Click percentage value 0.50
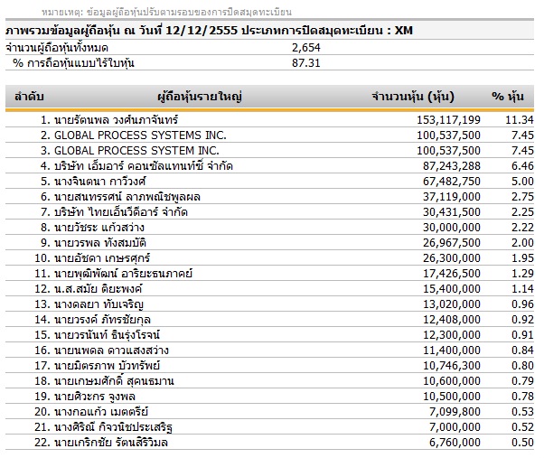Image resolution: width=544 pixels, height=458 pixels. pos(522,443)
